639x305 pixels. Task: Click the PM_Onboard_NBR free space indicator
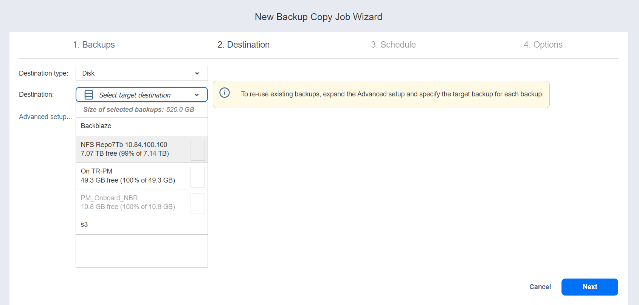pyautogui.click(x=197, y=203)
